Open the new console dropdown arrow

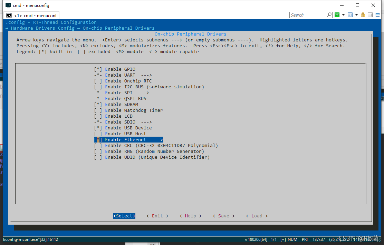point(343,15)
